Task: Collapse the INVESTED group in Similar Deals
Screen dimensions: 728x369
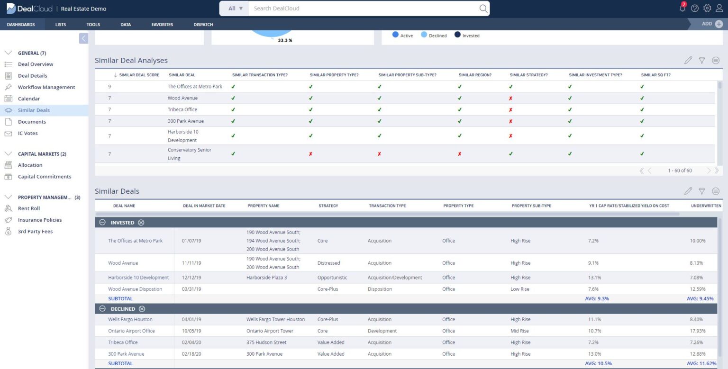Action: click(102, 222)
